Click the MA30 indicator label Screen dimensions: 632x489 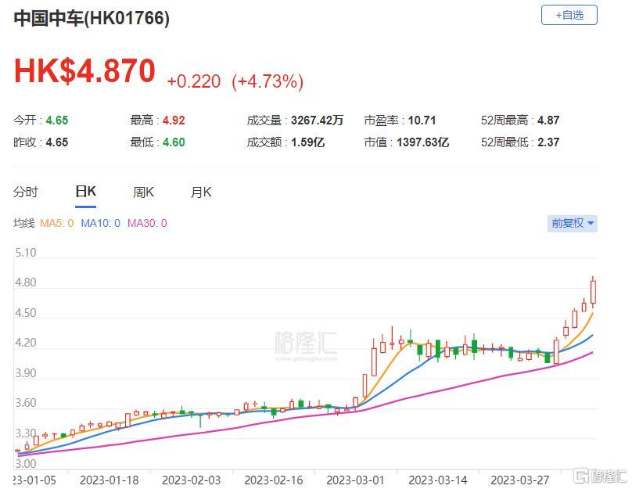(147, 223)
